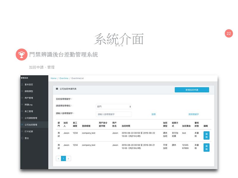Click the slide number 22 badge

(x=229, y=33)
